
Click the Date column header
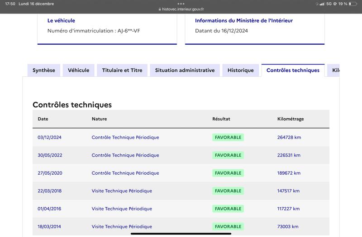[x=43, y=119]
